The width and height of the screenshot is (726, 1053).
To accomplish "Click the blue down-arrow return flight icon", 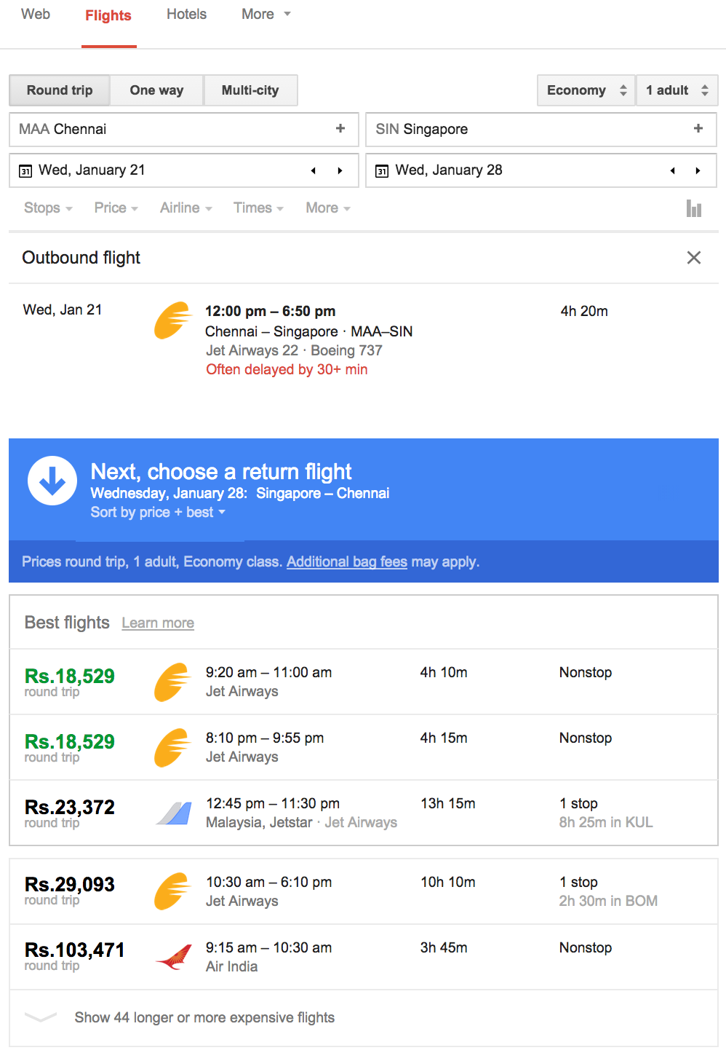I will 52,481.
